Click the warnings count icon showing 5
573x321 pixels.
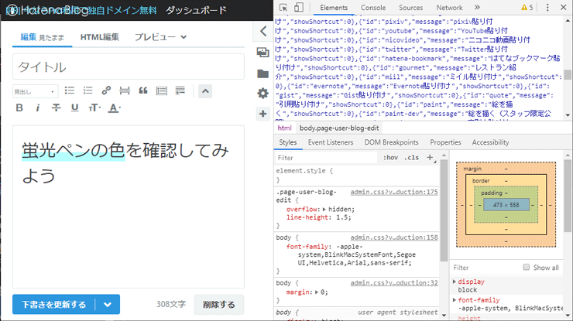(x=527, y=7)
